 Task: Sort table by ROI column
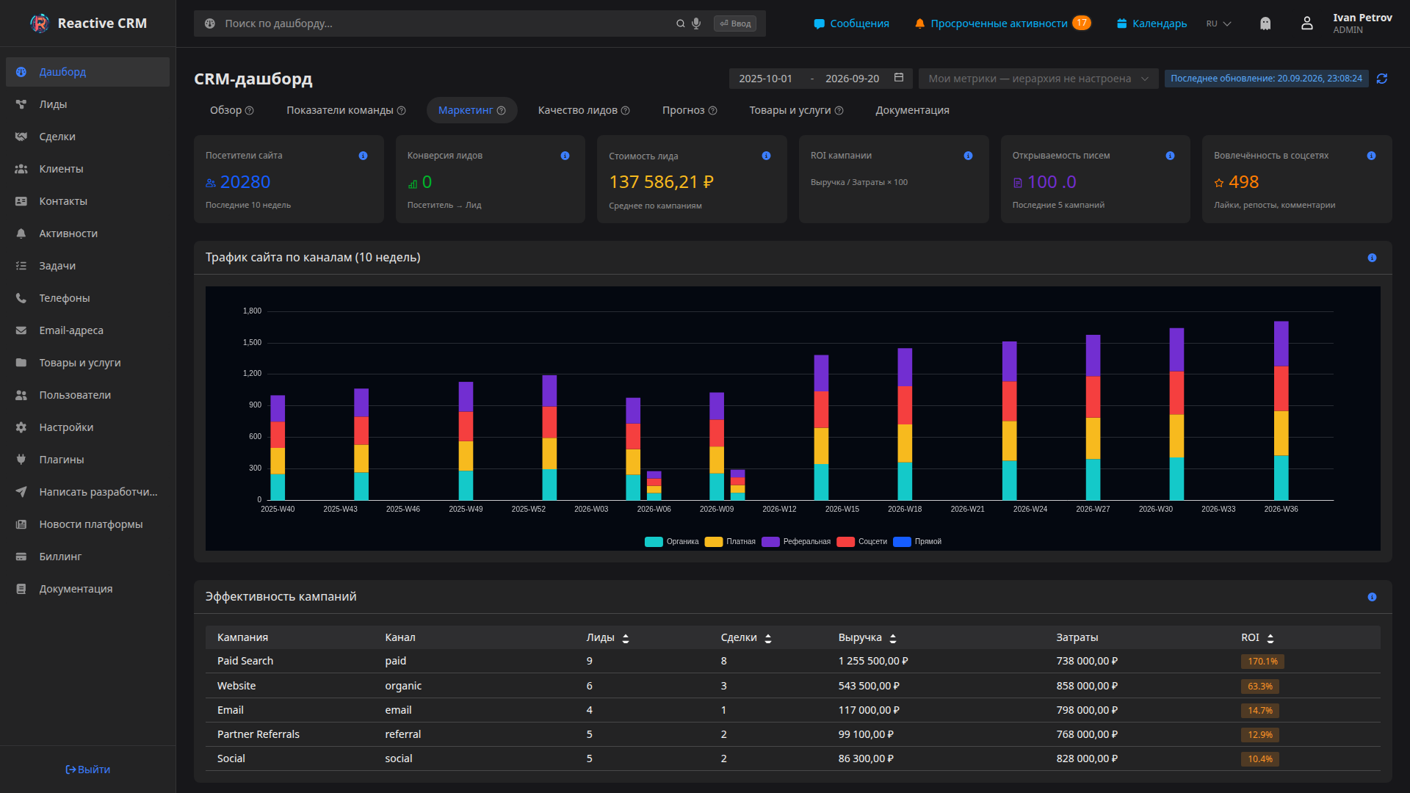[1270, 638]
